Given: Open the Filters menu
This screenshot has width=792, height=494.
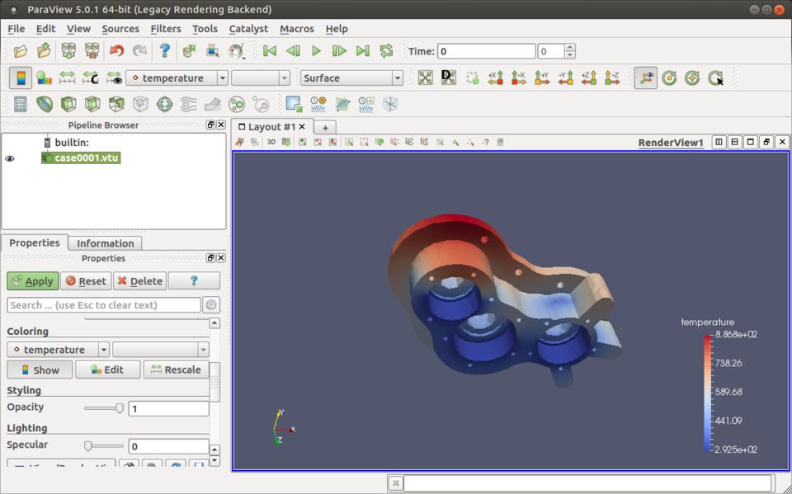Looking at the screenshot, I should [165, 29].
